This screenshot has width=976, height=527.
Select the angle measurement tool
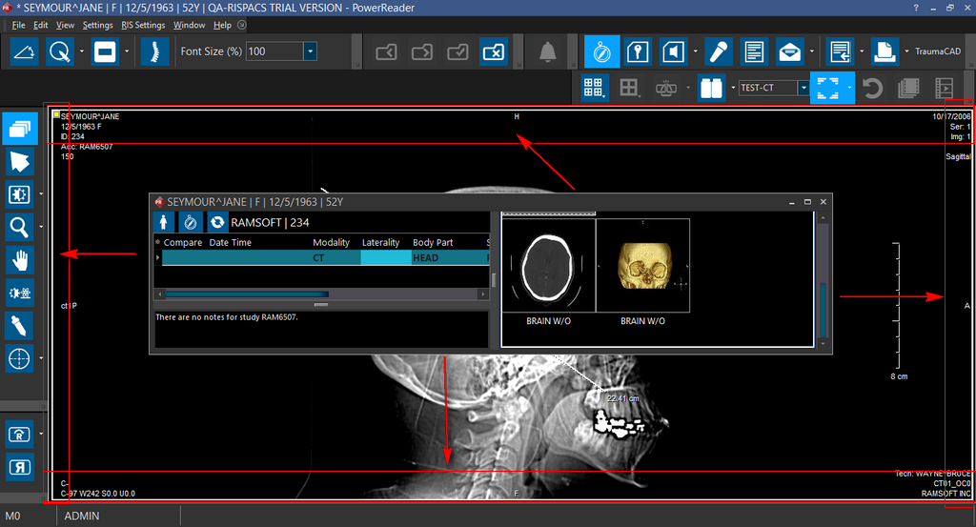click(x=25, y=51)
